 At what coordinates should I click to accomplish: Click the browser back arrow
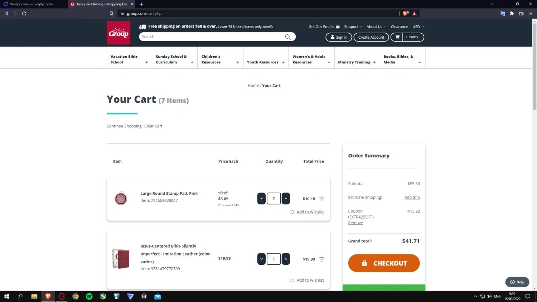(6, 14)
